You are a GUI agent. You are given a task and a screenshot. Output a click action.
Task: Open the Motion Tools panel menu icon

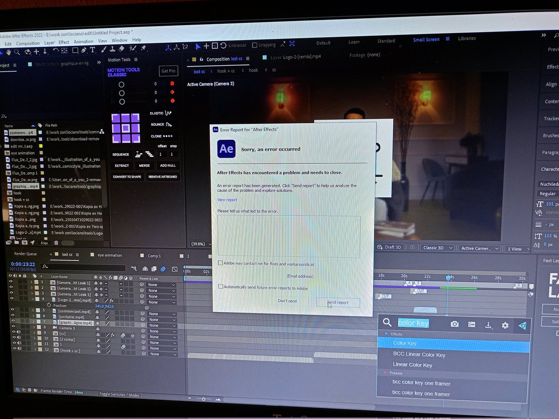point(136,60)
